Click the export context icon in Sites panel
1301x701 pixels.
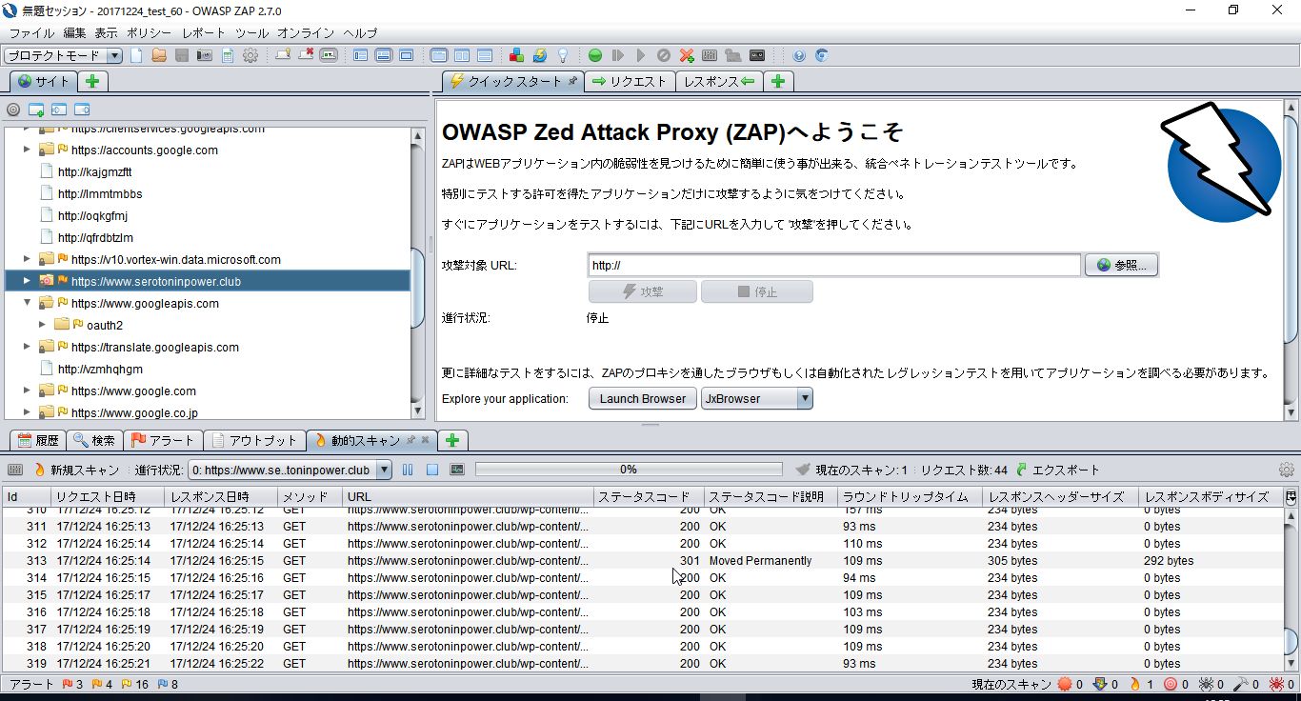click(x=82, y=110)
